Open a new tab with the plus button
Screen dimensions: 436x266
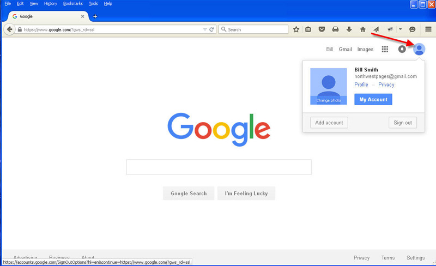pyautogui.click(x=95, y=16)
